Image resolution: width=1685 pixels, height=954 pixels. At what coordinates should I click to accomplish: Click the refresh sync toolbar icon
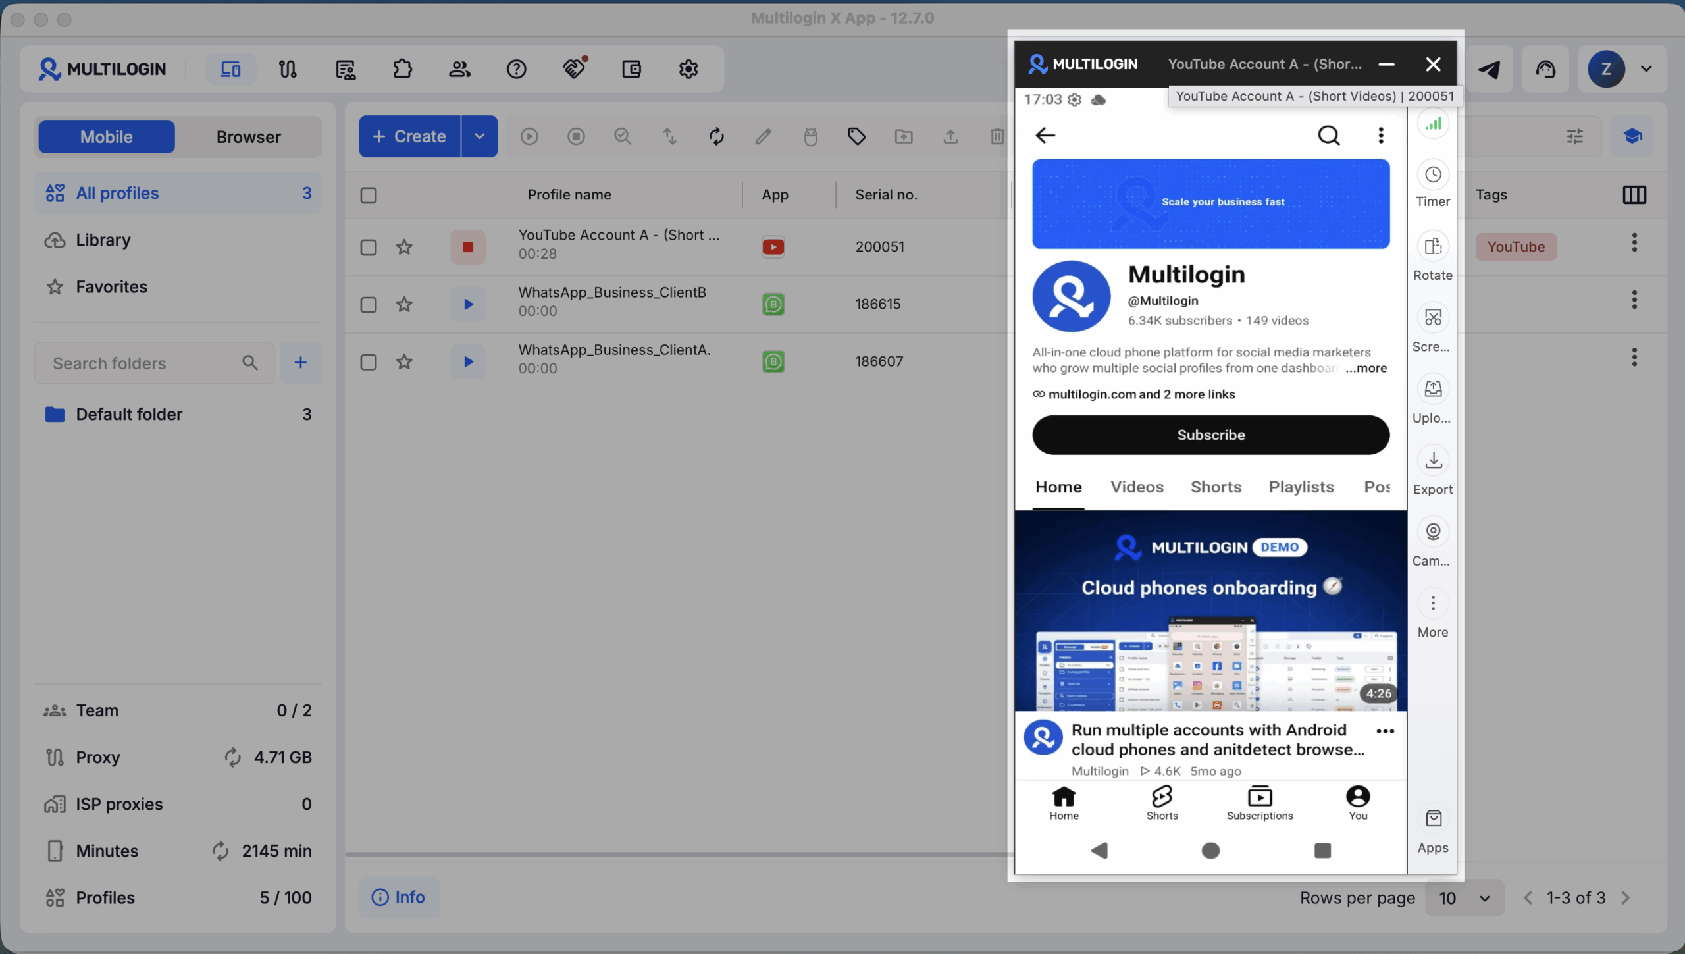(x=716, y=136)
